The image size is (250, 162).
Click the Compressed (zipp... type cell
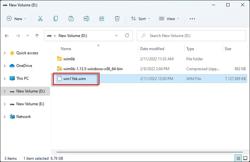tap(203, 69)
